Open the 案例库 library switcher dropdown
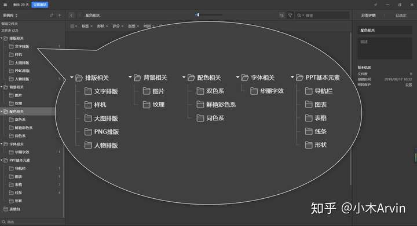 pyautogui.click(x=10, y=16)
